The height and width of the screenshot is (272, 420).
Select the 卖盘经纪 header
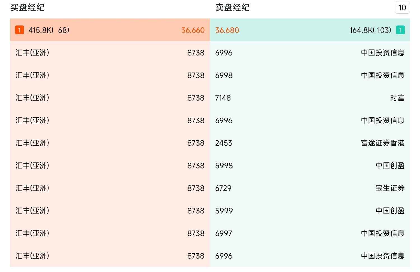(x=232, y=8)
